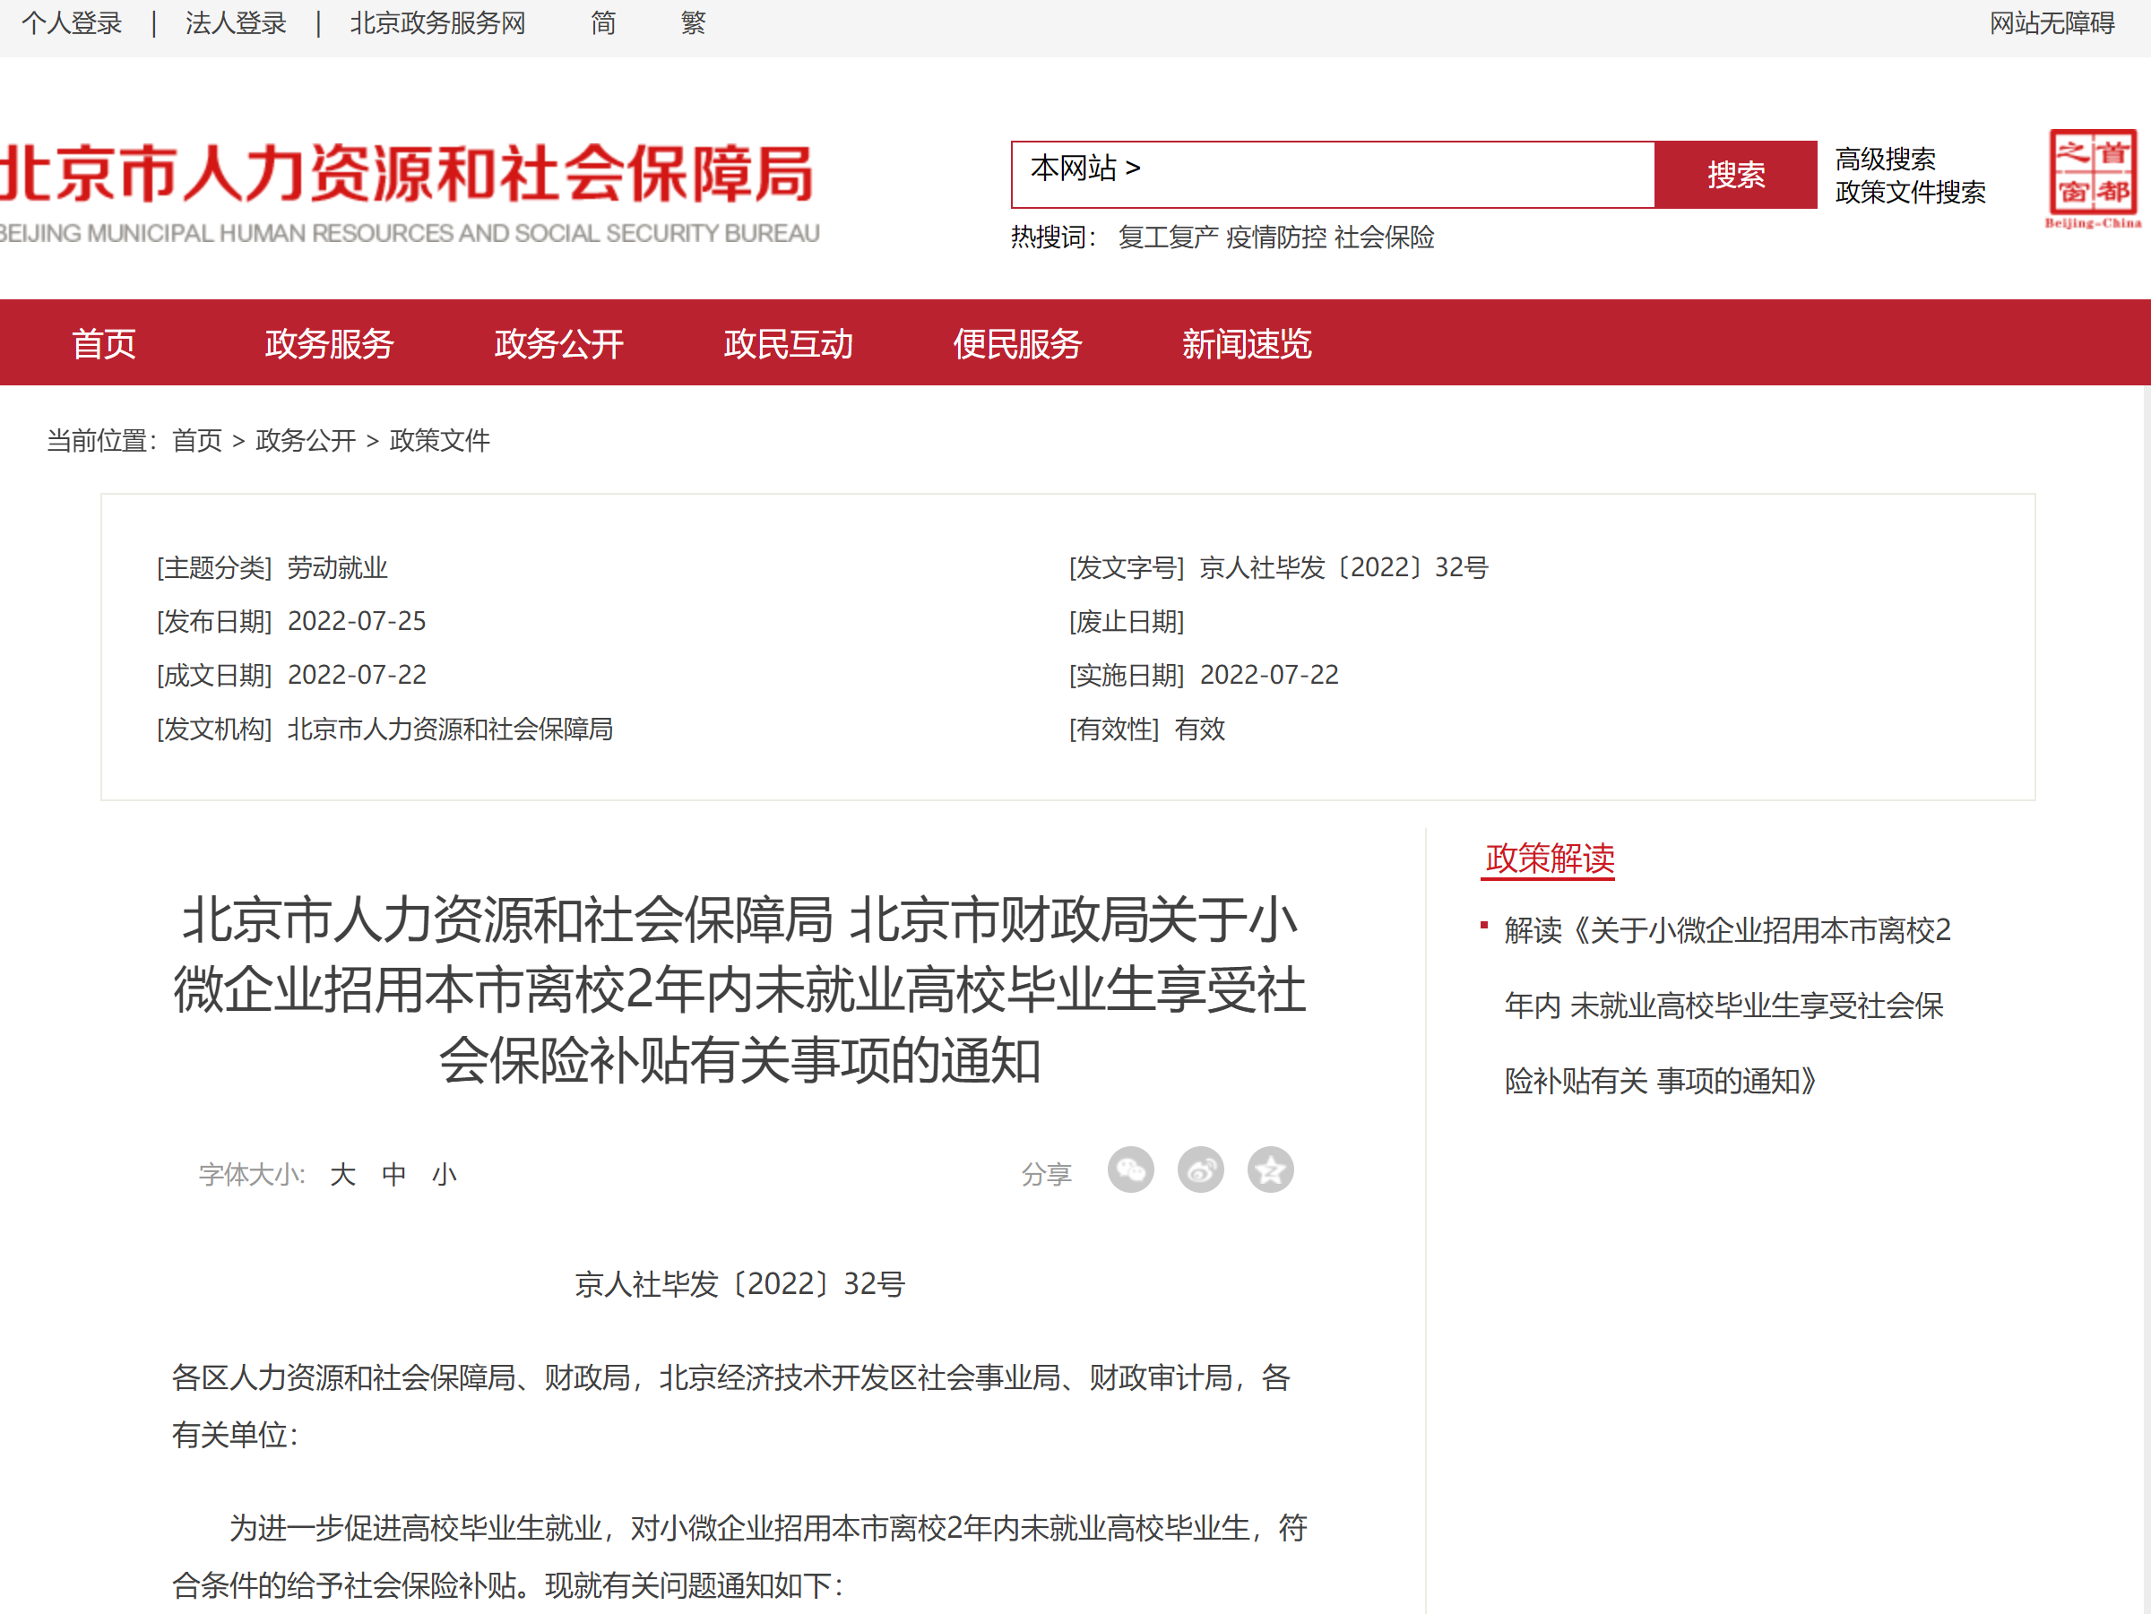Open the 首都之窗 Beijing-China logo
The width and height of the screenshot is (2151, 1614).
pos(2093,179)
